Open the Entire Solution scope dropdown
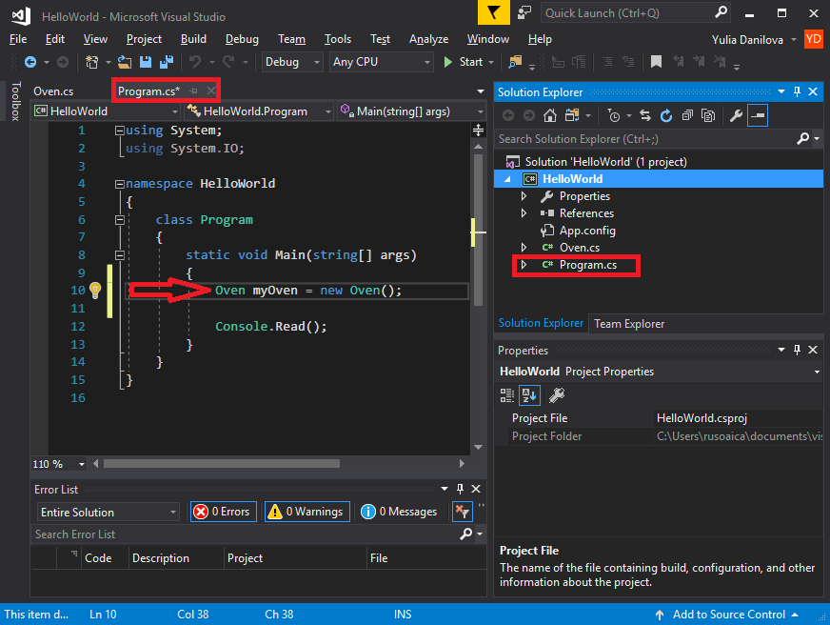 [x=109, y=513]
